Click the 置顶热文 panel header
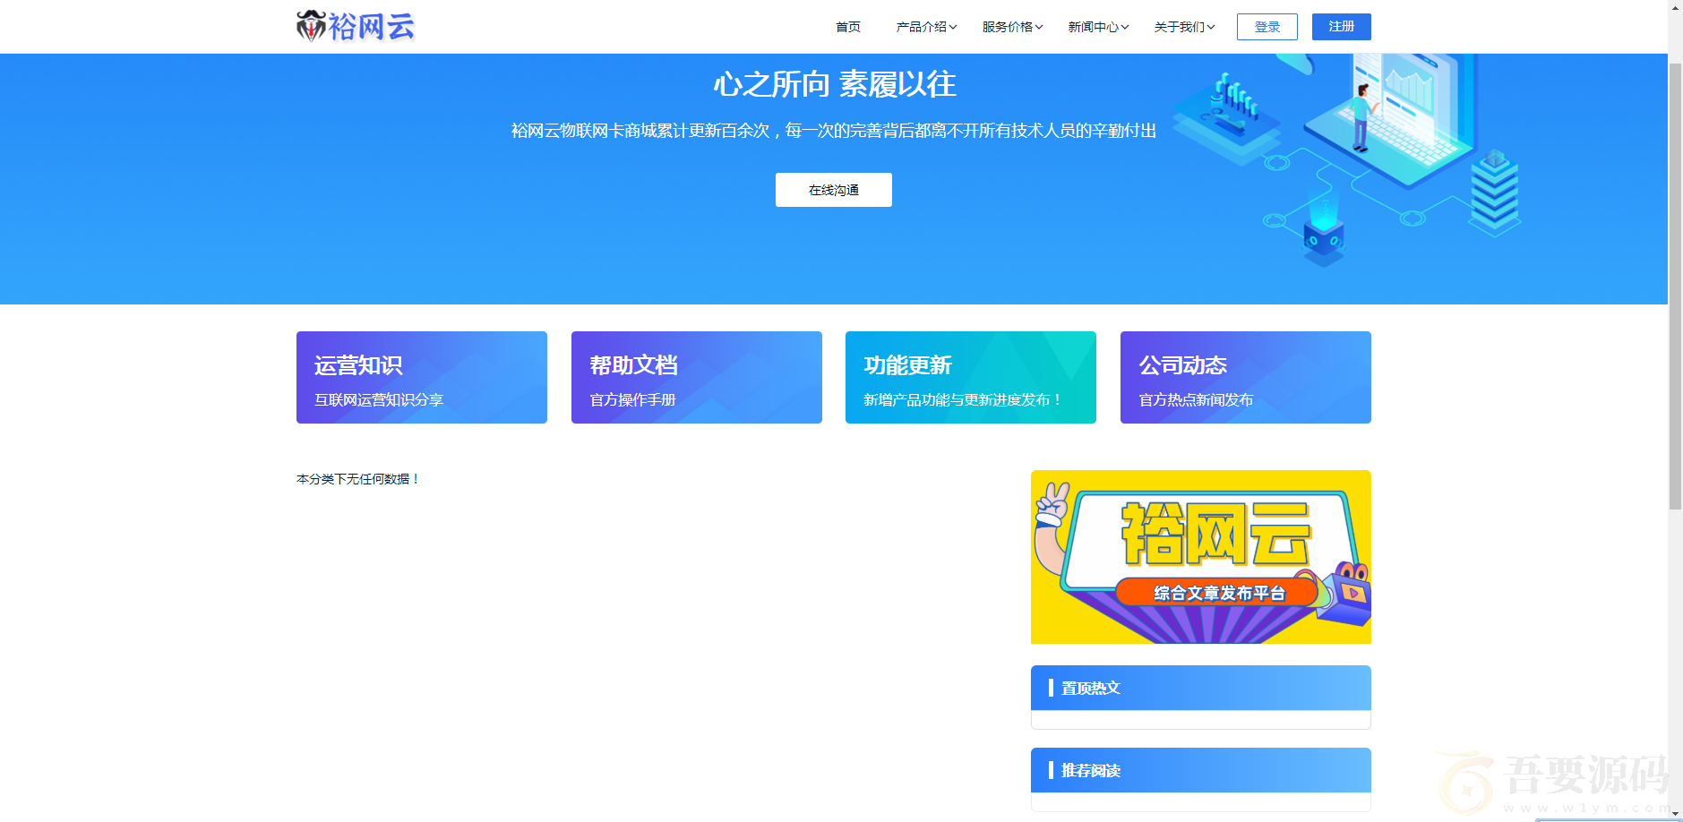The height and width of the screenshot is (822, 1683). tap(1200, 688)
